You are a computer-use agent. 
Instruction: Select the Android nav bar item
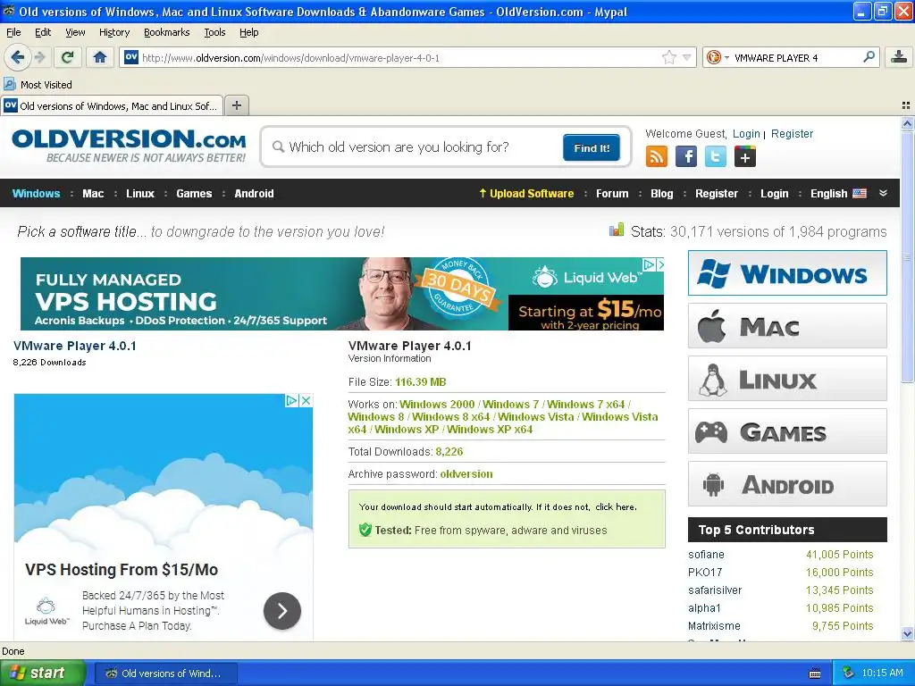254,194
